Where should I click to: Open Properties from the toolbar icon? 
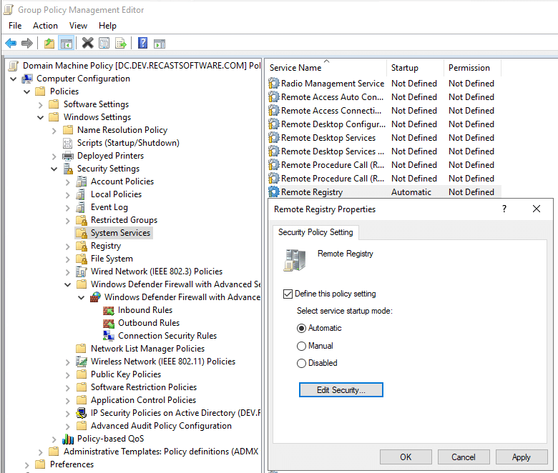tap(104, 43)
